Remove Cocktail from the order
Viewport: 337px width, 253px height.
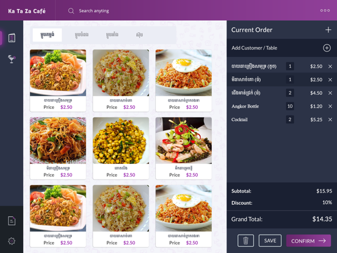click(x=330, y=120)
